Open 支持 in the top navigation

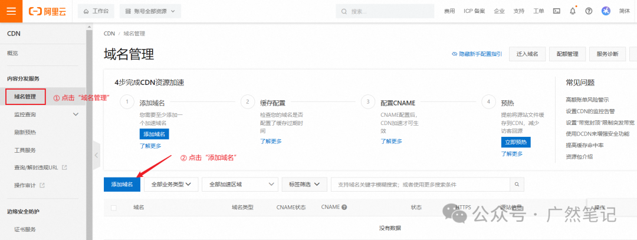[x=519, y=11]
